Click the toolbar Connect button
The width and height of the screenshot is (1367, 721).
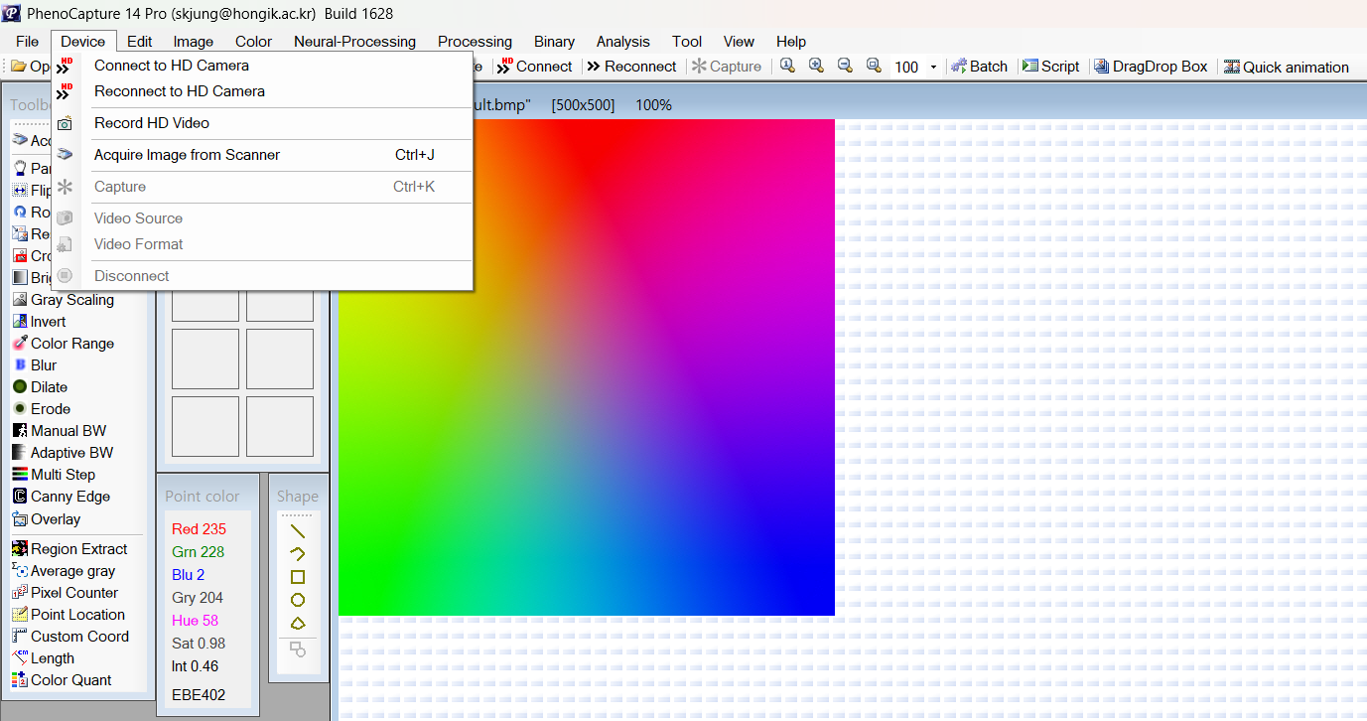coord(535,67)
